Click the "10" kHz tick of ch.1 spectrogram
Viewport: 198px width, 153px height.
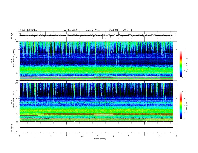[x=17, y=42]
